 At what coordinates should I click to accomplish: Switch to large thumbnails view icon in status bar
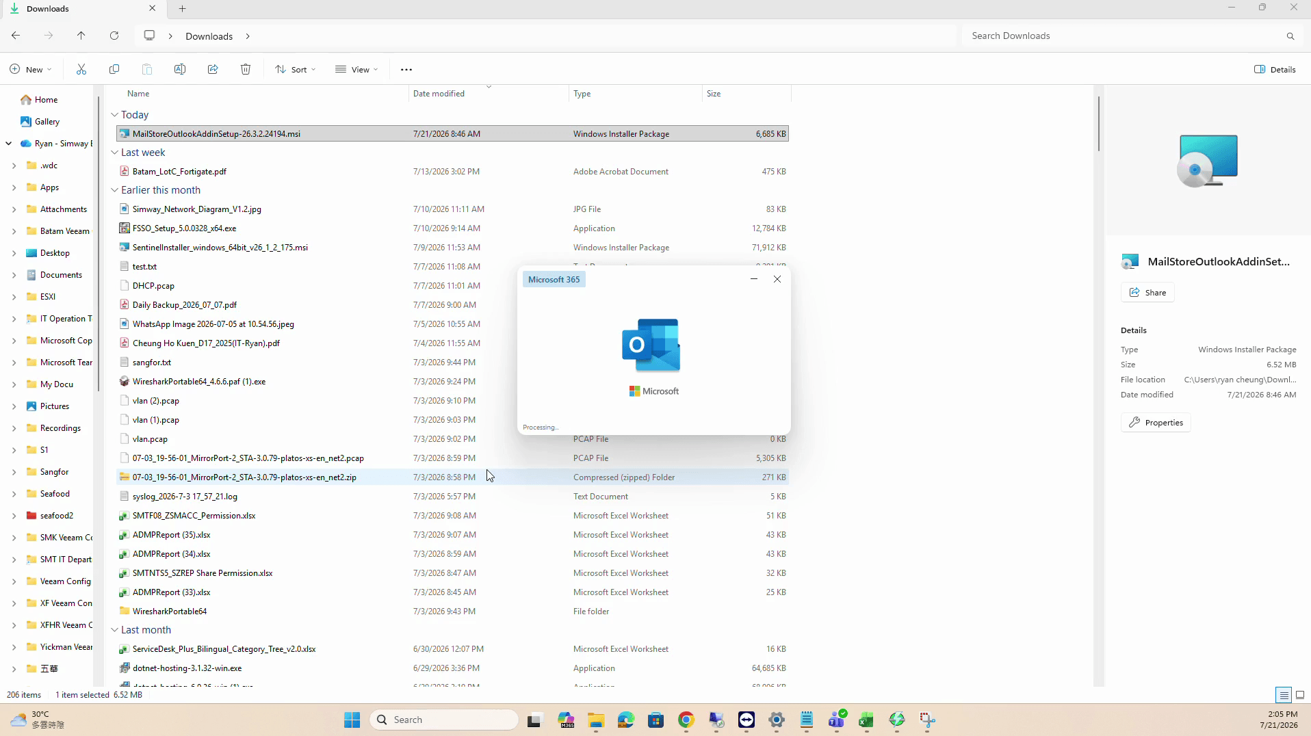[x=1300, y=695]
